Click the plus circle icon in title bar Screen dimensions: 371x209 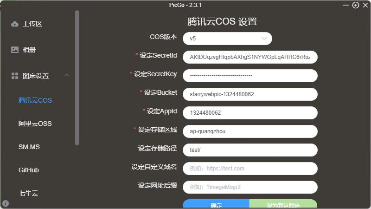tap(356, 5)
